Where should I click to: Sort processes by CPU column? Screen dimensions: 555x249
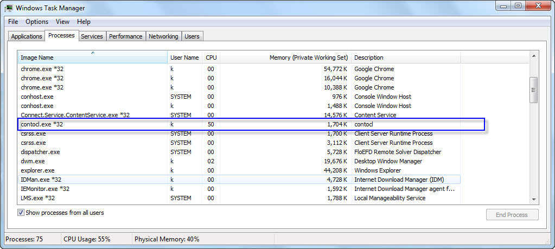point(211,58)
